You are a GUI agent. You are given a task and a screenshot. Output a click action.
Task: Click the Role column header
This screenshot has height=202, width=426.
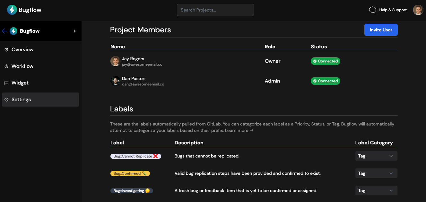tap(270, 46)
